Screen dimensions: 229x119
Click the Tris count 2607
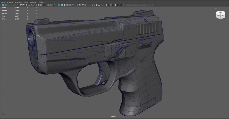pos(17,16)
